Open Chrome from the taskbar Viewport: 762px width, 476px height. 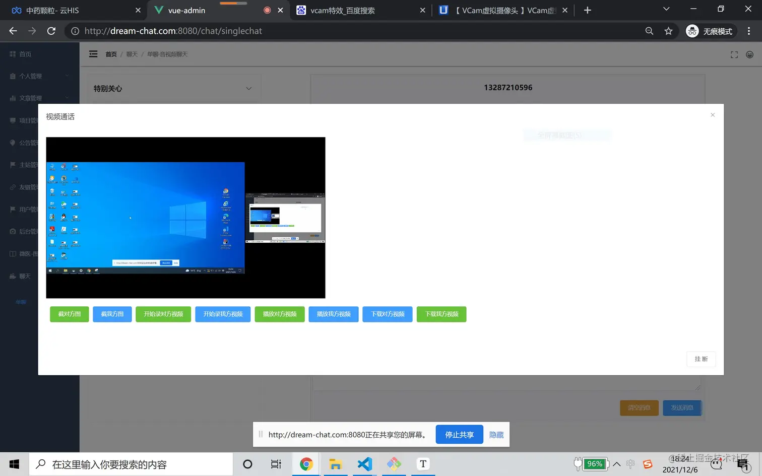point(306,464)
